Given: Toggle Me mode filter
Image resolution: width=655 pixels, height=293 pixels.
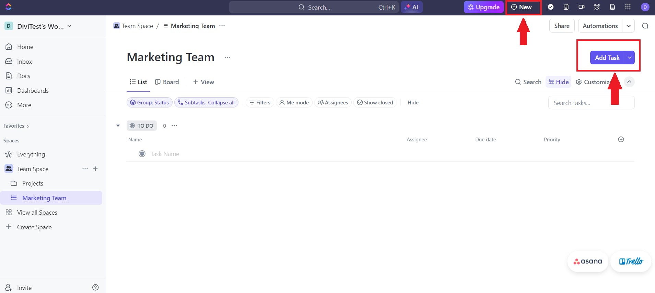Looking at the screenshot, I should [x=294, y=103].
